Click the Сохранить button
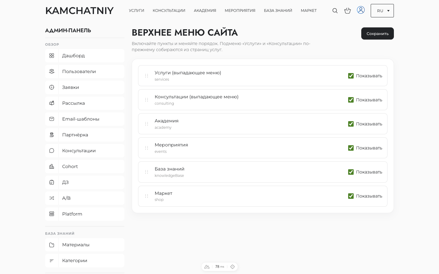Viewport: 439px width, 274px height. point(377,33)
